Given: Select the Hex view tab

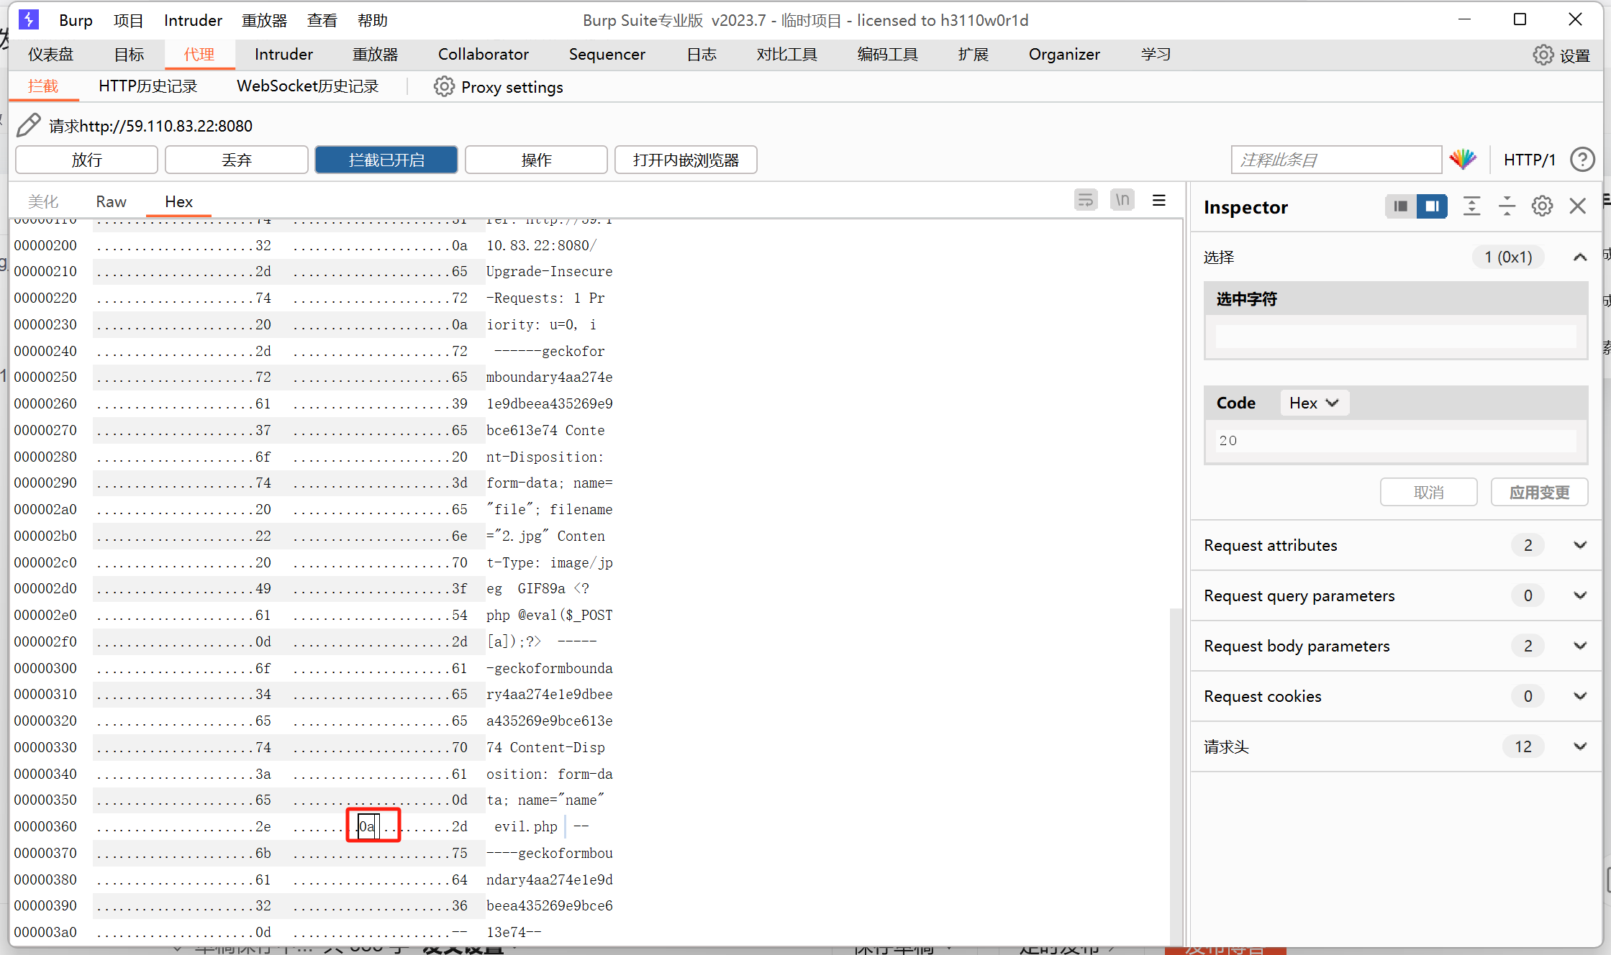Looking at the screenshot, I should pyautogui.click(x=178, y=201).
